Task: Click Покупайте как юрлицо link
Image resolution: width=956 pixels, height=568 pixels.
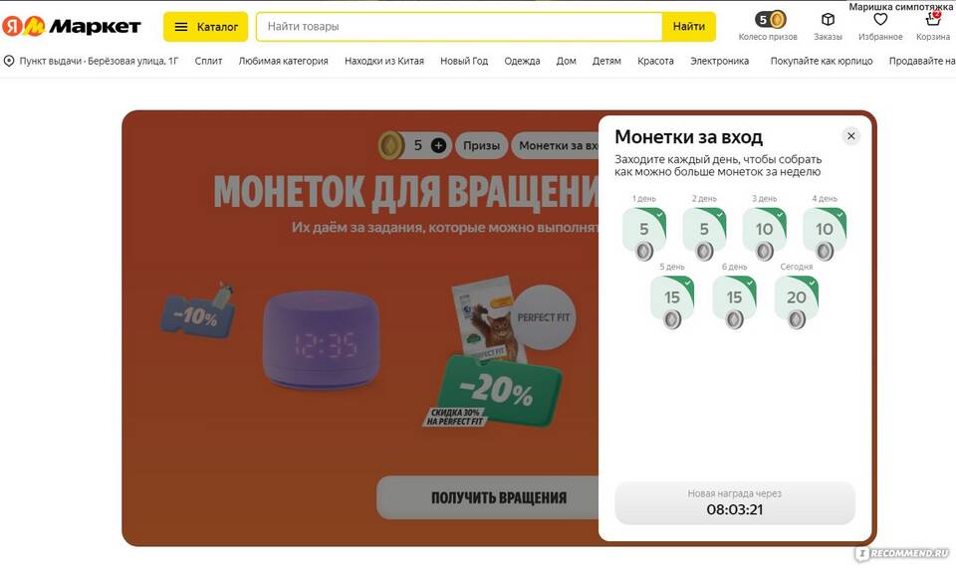Action: pyautogui.click(x=822, y=61)
